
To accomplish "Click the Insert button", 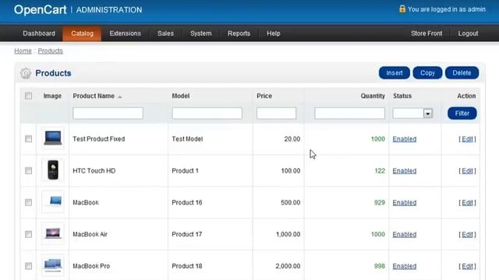I will [395, 73].
